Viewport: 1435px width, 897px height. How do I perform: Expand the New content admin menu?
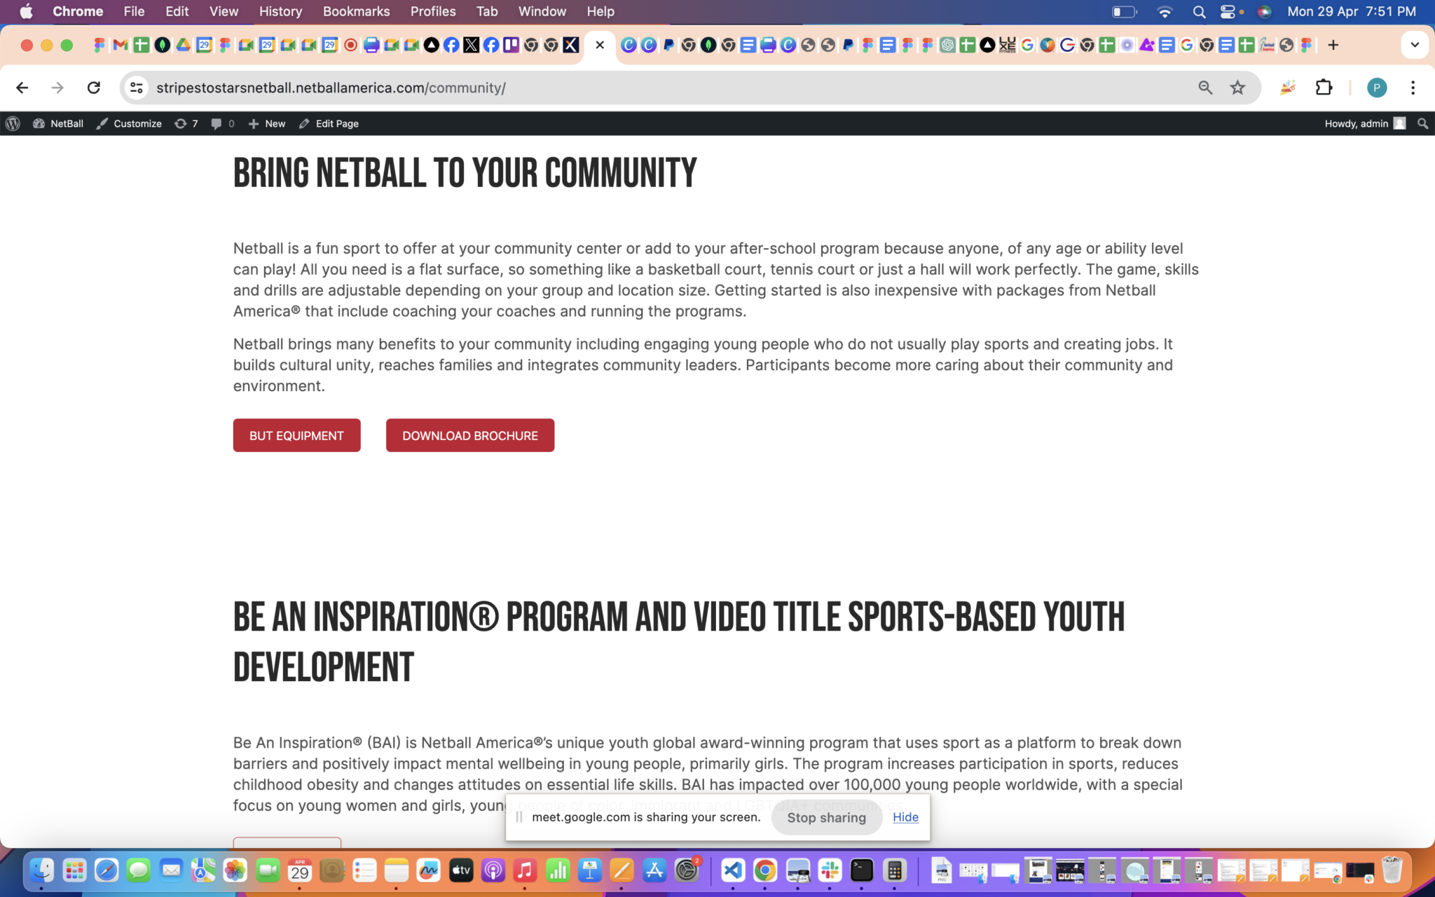267,123
